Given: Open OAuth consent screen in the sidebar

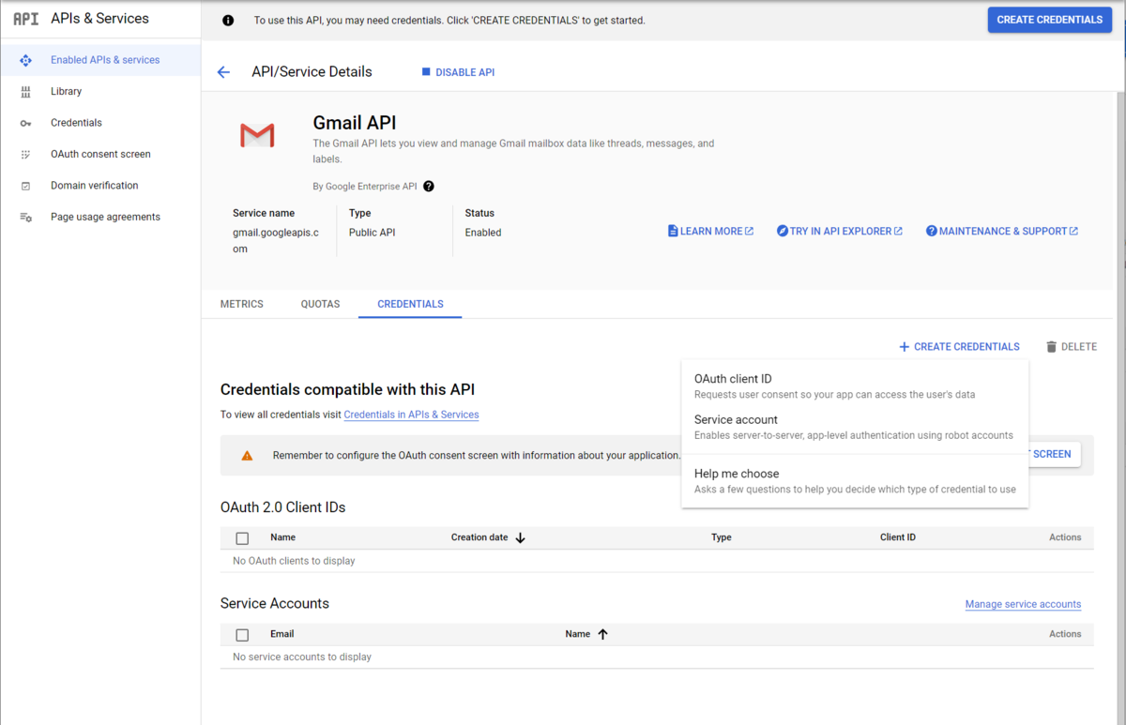Looking at the screenshot, I should [x=100, y=155].
